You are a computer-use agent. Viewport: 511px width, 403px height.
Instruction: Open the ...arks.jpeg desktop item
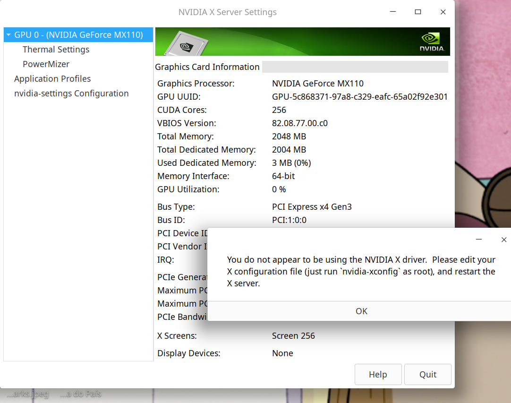pyautogui.click(x=28, y=393)
